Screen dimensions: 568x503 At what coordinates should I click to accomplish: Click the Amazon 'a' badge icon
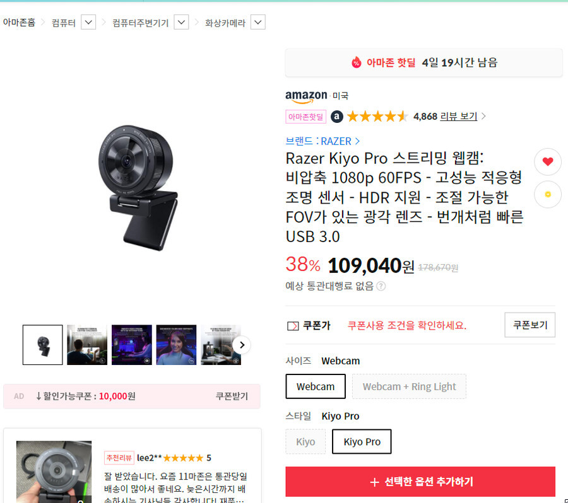pos(337,117)
